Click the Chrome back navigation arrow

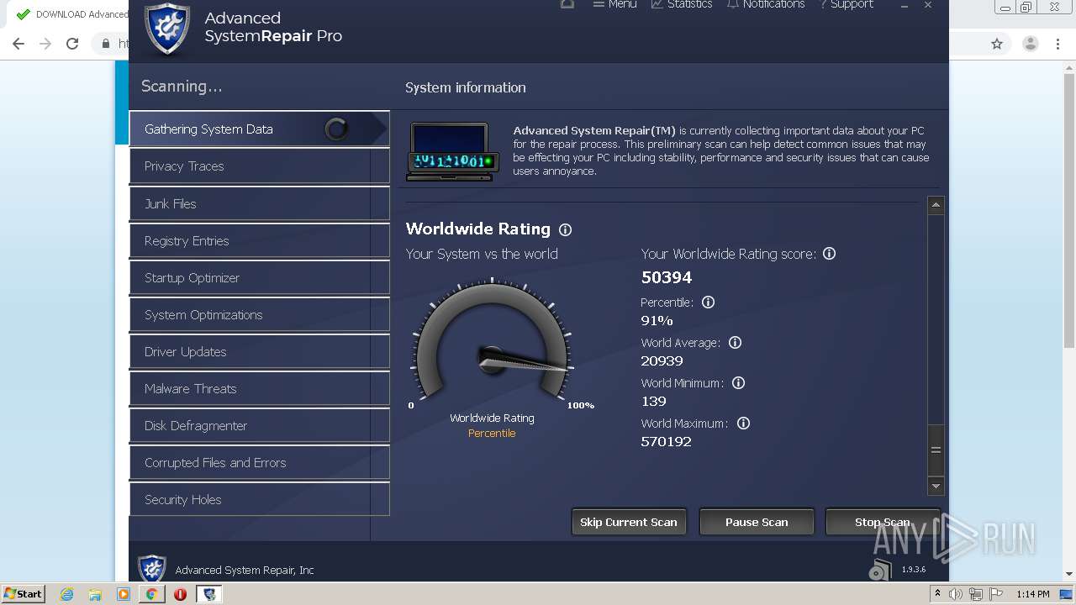coord(18,44)
